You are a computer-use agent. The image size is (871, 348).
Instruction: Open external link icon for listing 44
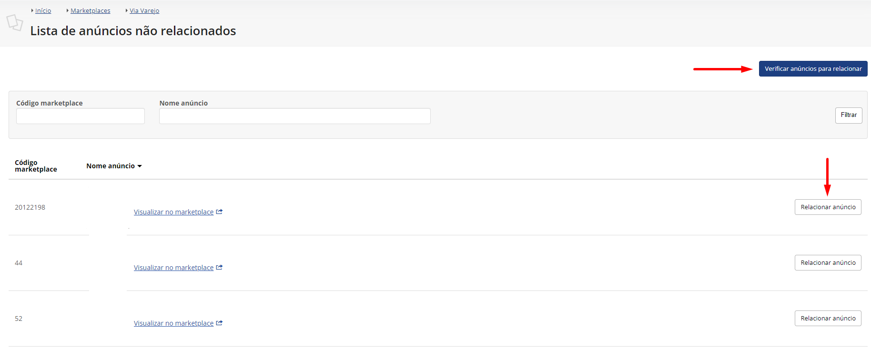point(219,267)
